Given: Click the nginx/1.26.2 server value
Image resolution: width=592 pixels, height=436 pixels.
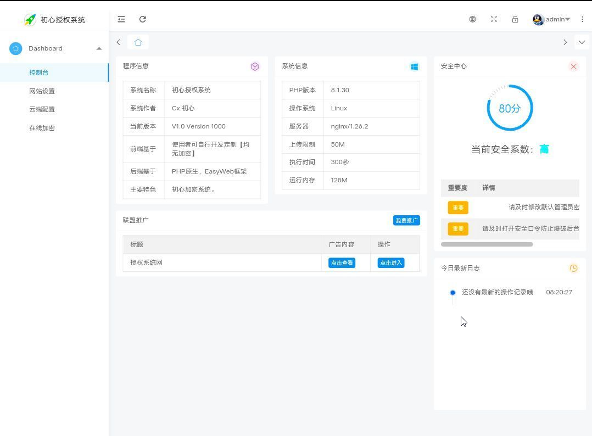Looking at the screenshot, I should 349,126.
